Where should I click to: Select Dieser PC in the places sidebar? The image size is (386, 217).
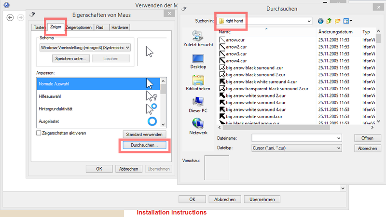point(198,105)
